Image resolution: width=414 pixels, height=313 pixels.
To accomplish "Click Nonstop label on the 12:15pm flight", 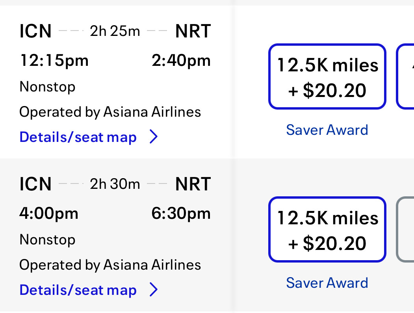I will [47, 87].
